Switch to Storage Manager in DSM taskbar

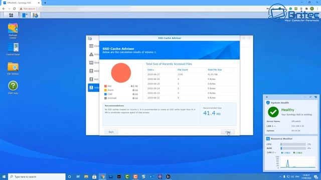(35, 15)
